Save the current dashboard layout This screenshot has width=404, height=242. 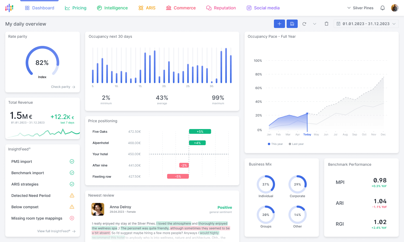(x=292, y=23)
